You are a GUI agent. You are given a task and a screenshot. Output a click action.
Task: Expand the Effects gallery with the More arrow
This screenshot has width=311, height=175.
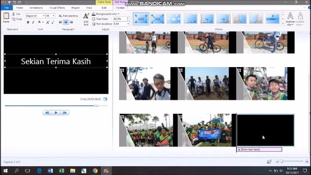pyautogui.click(x=283, y=23)
